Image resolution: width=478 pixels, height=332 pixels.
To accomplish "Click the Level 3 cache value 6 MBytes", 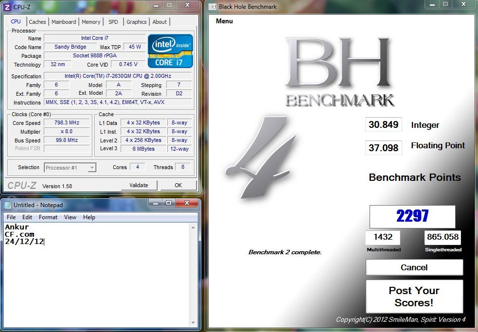I will [143, 149].
